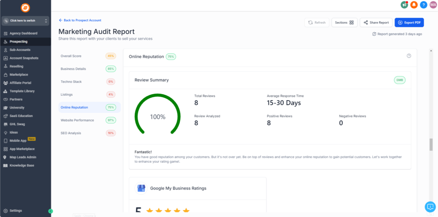438x217 pixels.
Task: Click the info icon in Online Reputation header
Action: (x=408, y=56)
